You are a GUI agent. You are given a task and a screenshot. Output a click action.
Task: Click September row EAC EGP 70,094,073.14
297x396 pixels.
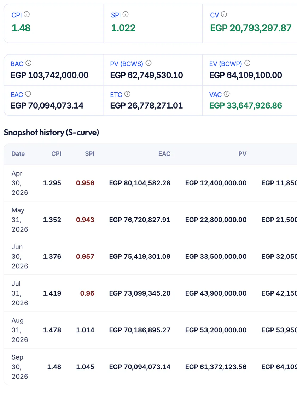pos(140,367)
